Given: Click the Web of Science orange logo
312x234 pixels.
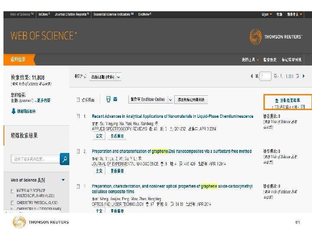Looking at the screenshot, I should point(44,36).
